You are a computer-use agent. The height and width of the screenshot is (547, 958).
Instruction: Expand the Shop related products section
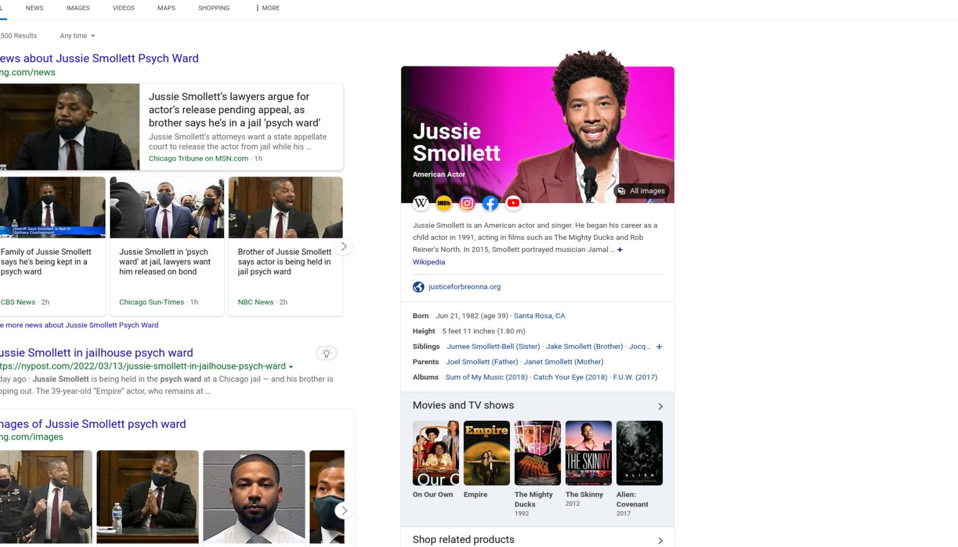tap(660, 541)
